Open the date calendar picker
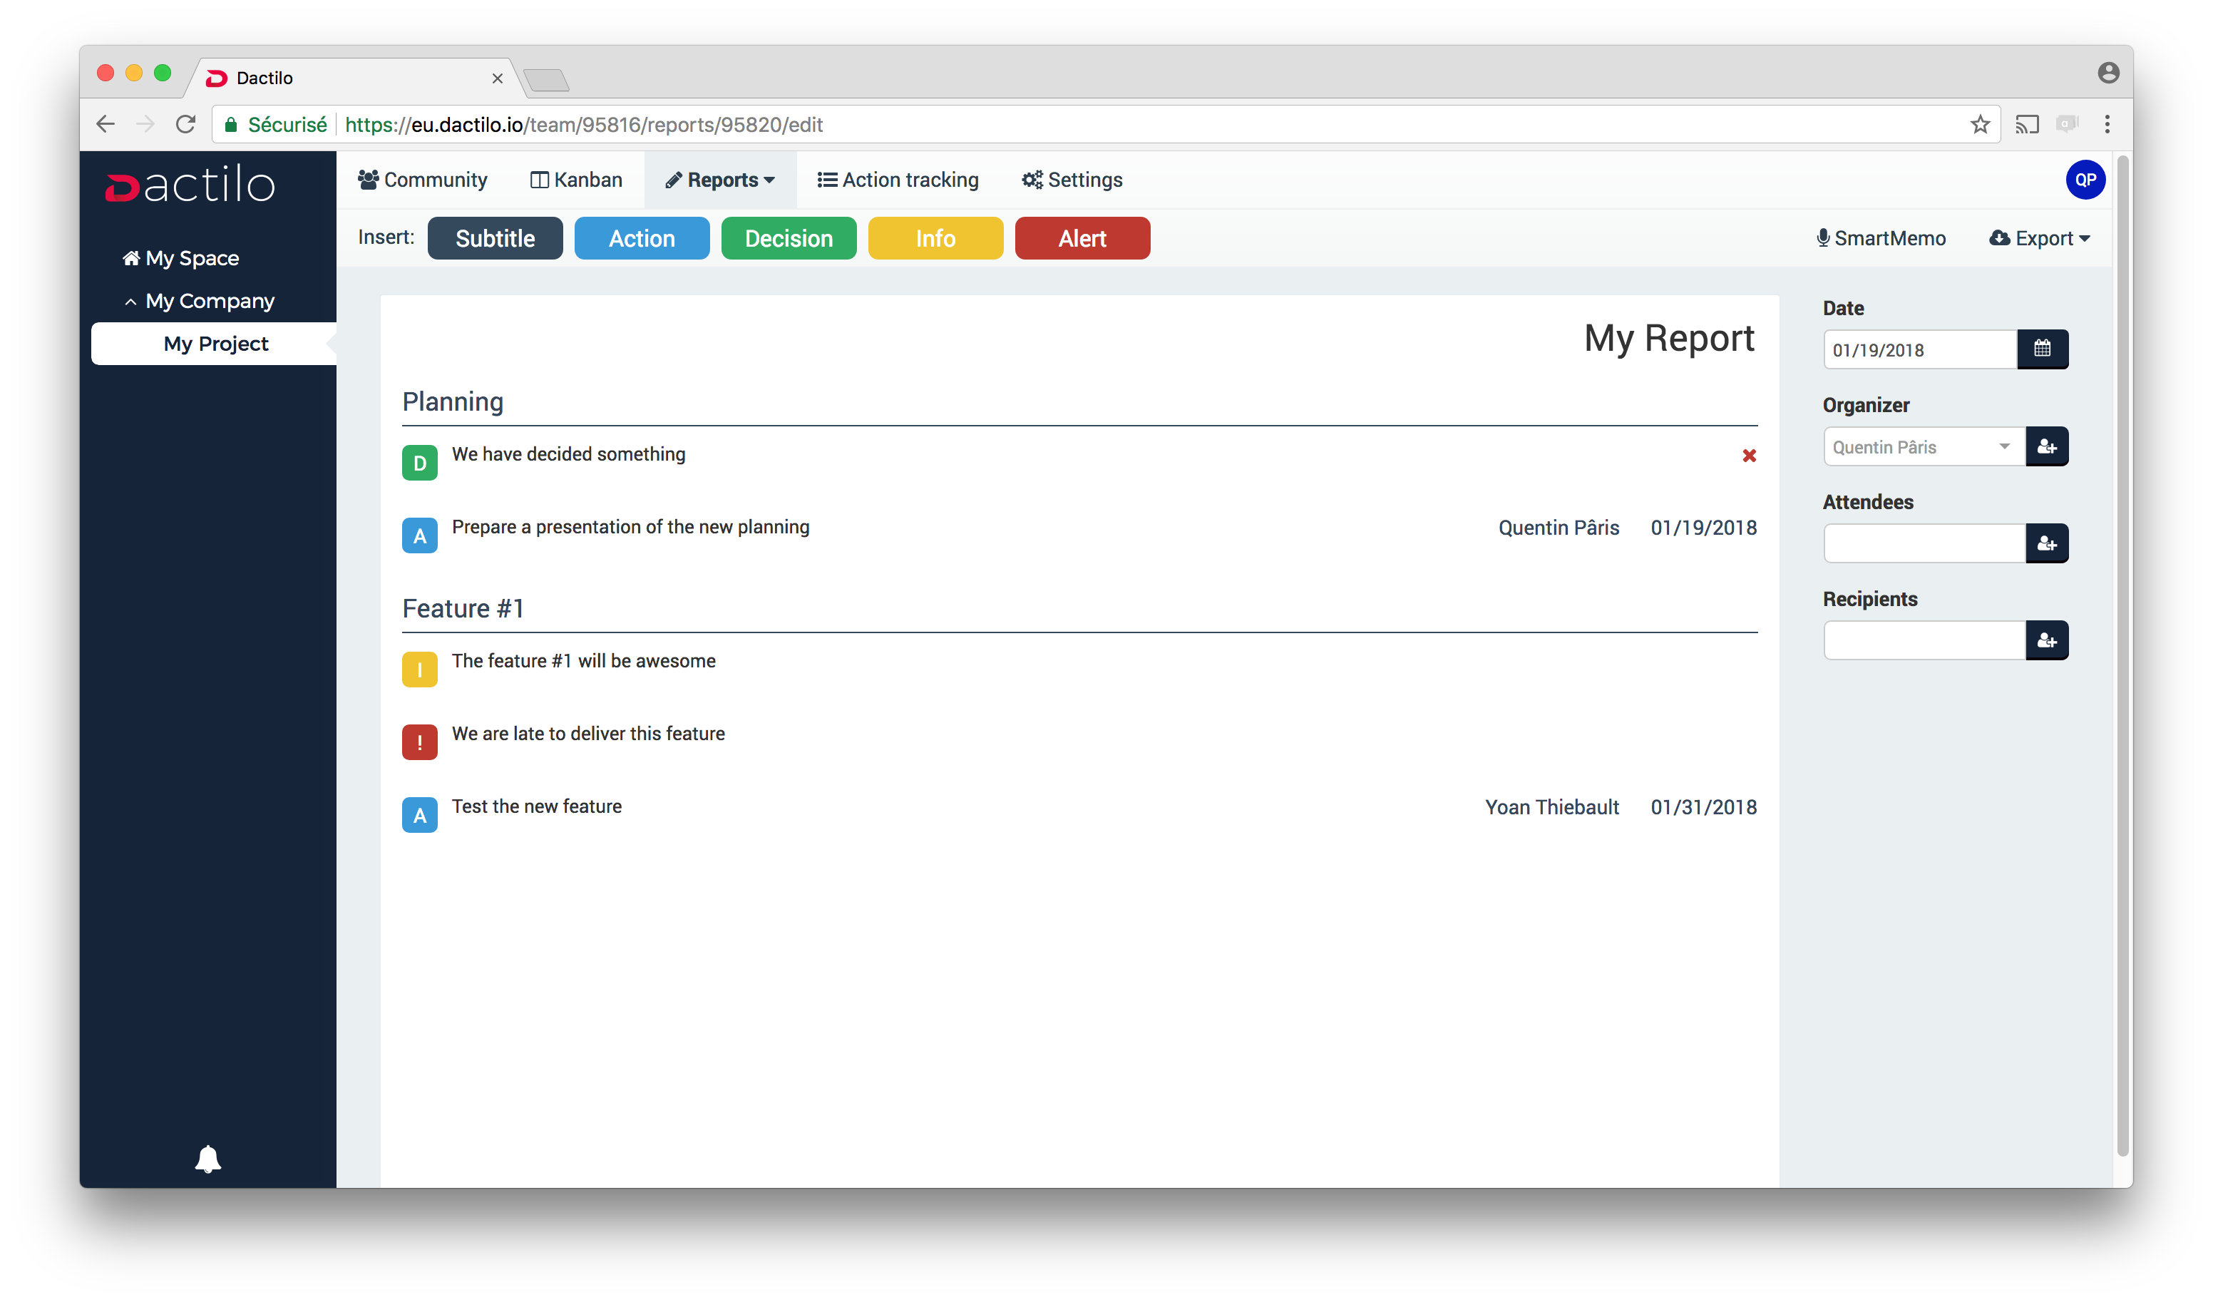Viewport: 2213px width, 1302px height. click(2042, 349)
